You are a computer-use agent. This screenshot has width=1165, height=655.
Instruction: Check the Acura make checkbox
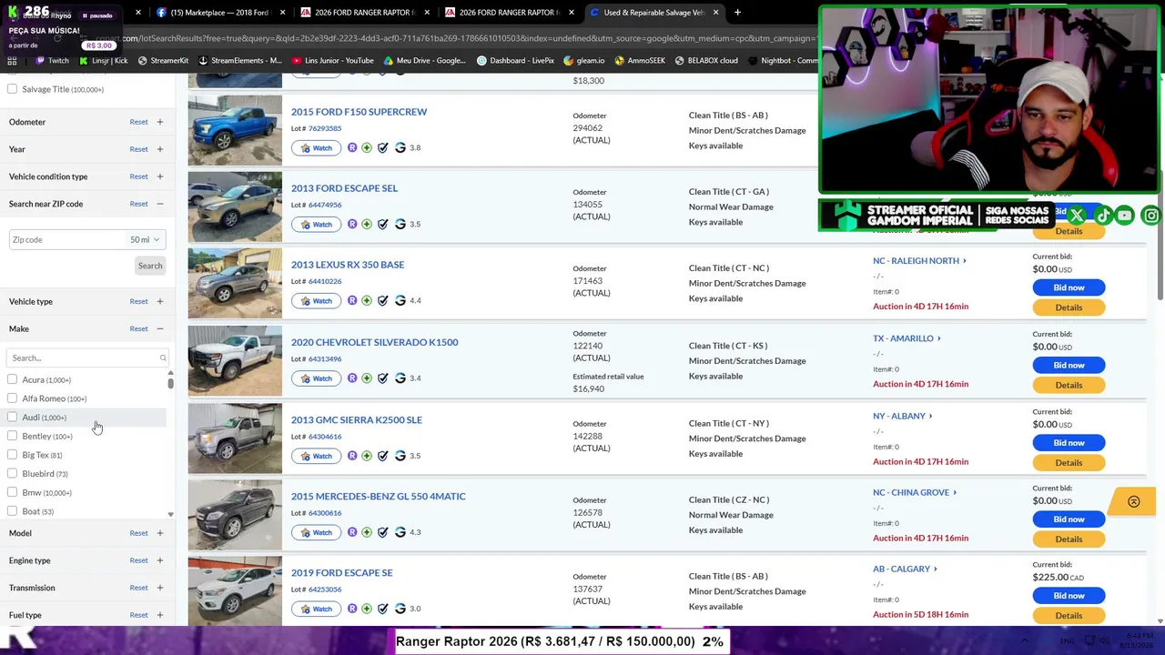[x=12, y=379]
